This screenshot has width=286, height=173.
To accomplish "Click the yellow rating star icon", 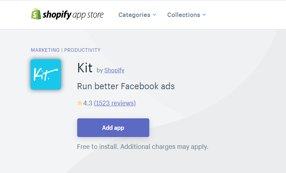I will [80, 103].
